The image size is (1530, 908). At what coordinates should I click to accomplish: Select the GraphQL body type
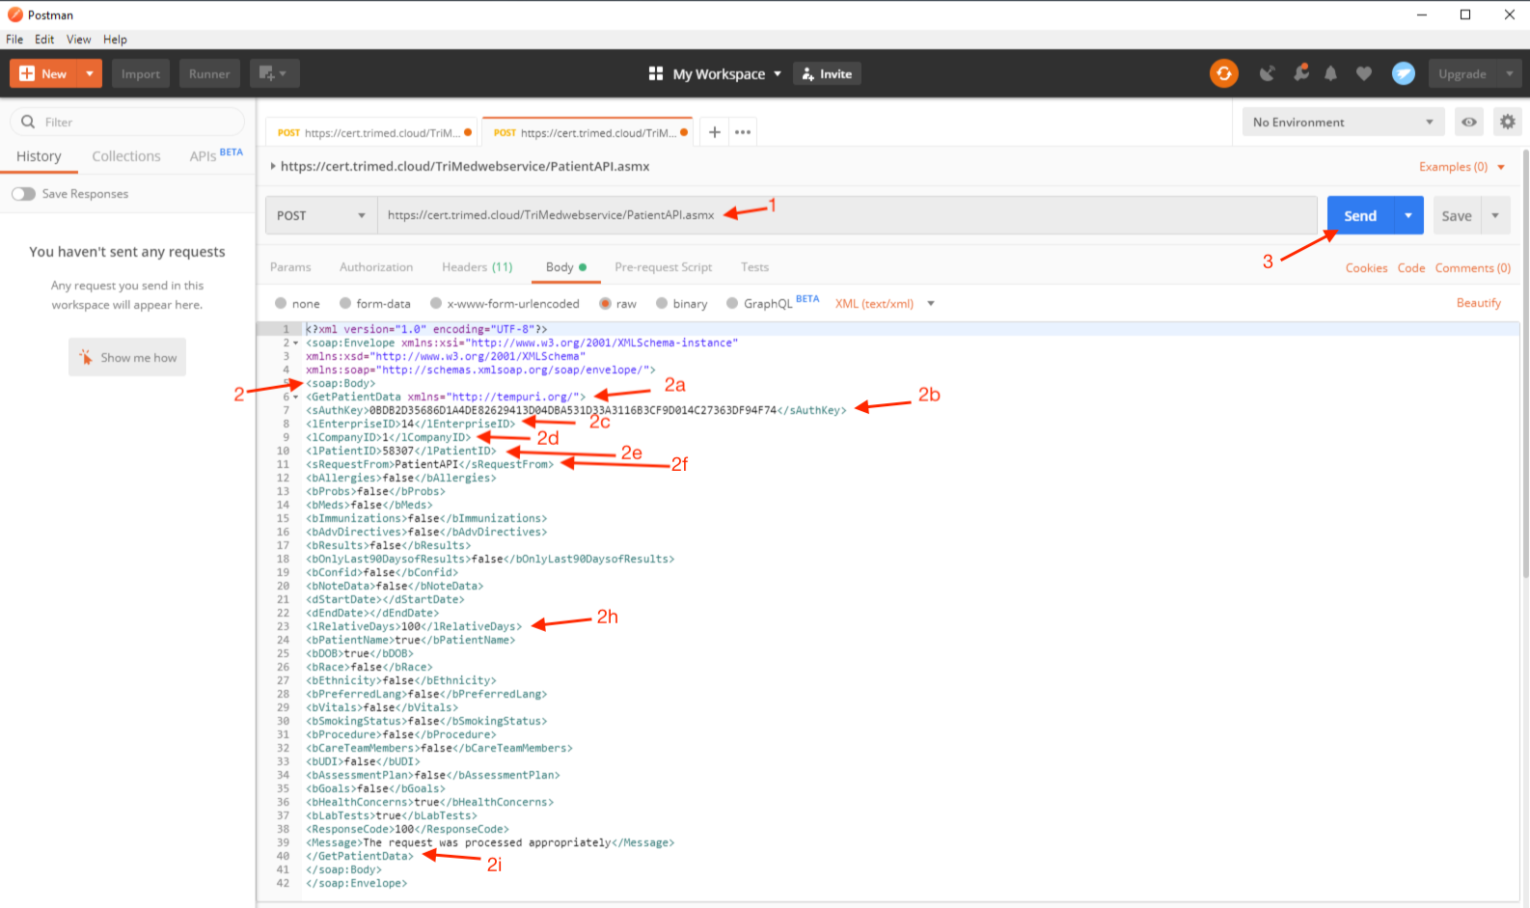point(732,303)
